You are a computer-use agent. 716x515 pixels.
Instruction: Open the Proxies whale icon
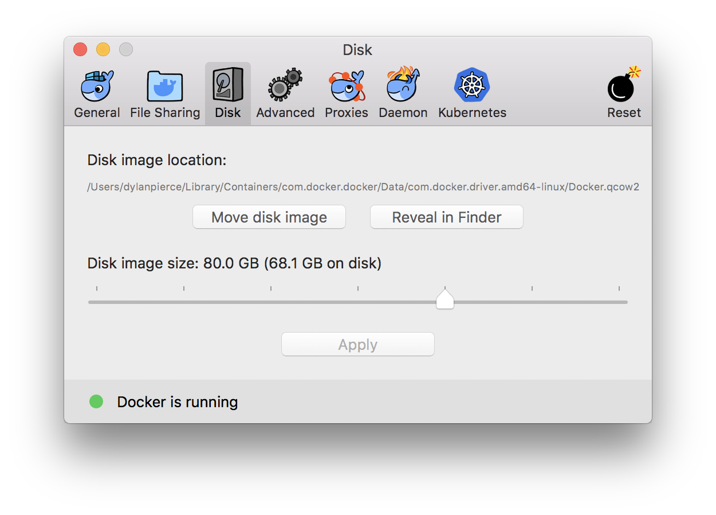[x=346, y=86]
